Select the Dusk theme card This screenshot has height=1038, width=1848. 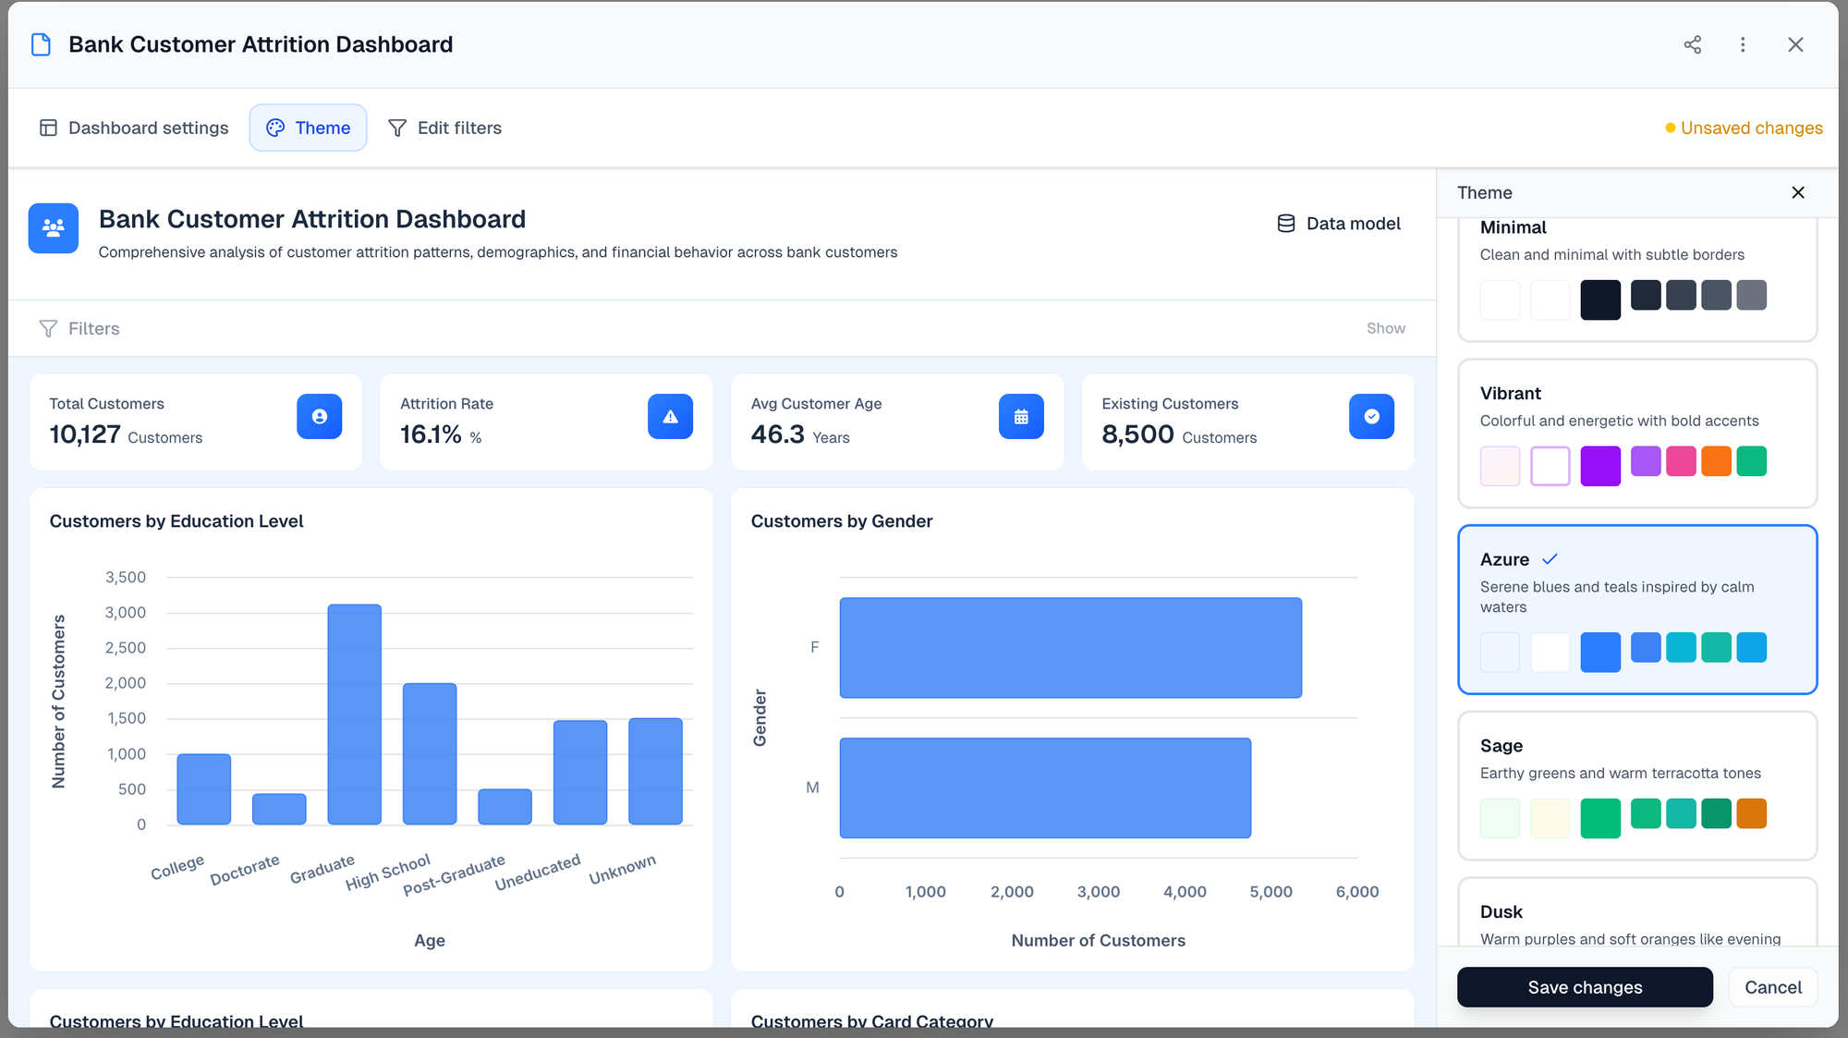click(1636, 915)
